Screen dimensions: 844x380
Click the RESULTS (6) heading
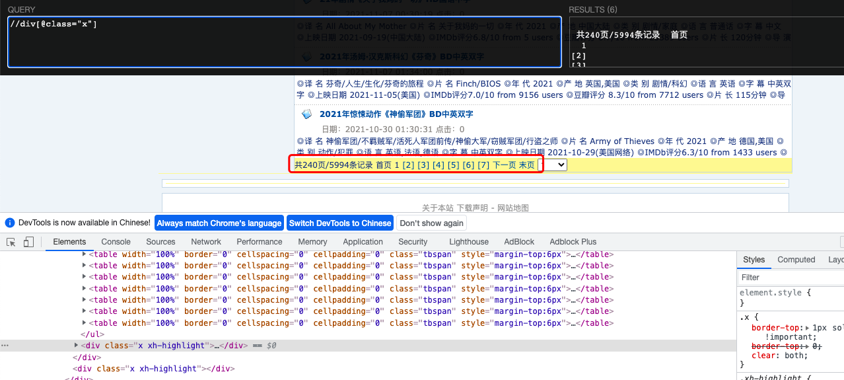point(593,10)
